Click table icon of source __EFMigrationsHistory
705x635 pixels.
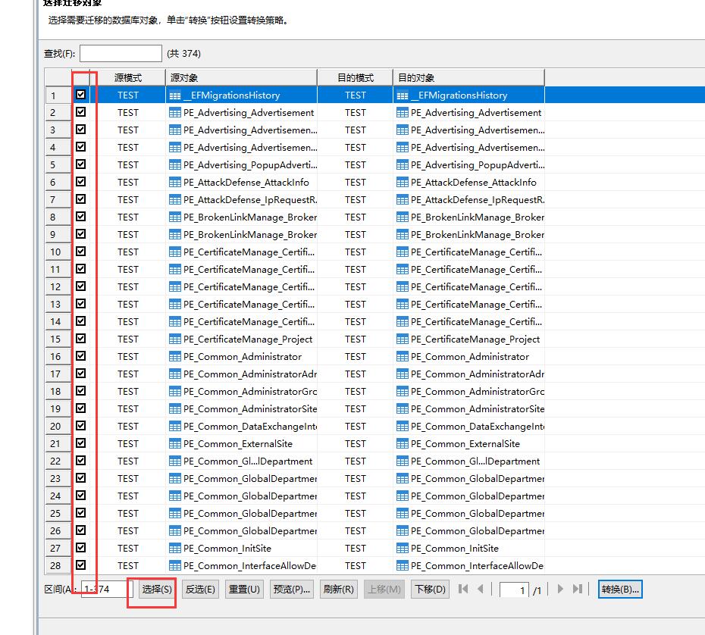point(175,95)
